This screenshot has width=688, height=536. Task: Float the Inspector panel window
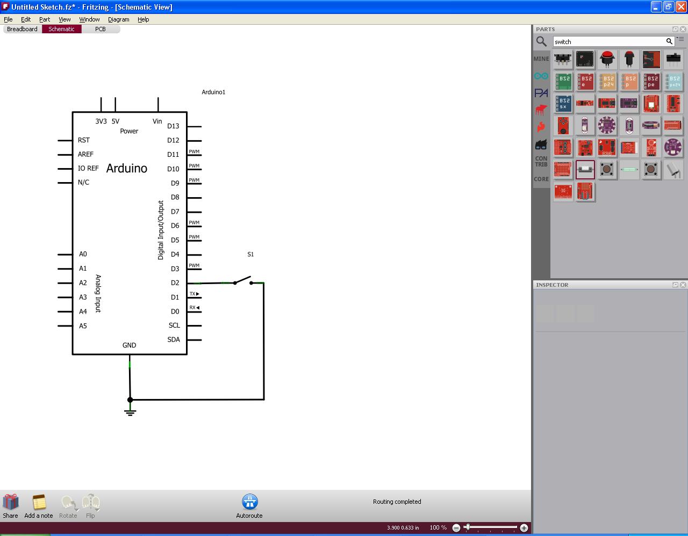coord(675,285)
